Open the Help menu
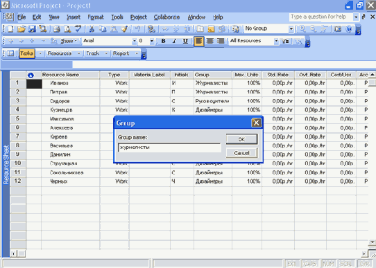376x268 pixels. pyautogui.click(x=218, y=17)
